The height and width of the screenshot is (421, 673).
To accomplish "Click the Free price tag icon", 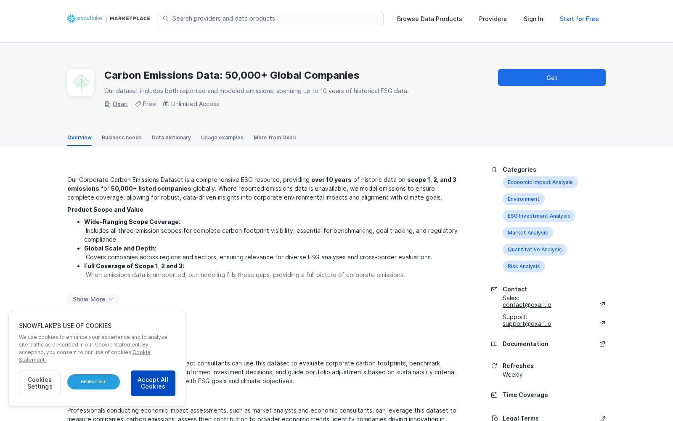I will 138,104.
